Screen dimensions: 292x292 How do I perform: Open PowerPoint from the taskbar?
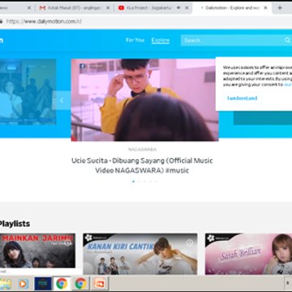click(x=99, y=284)
